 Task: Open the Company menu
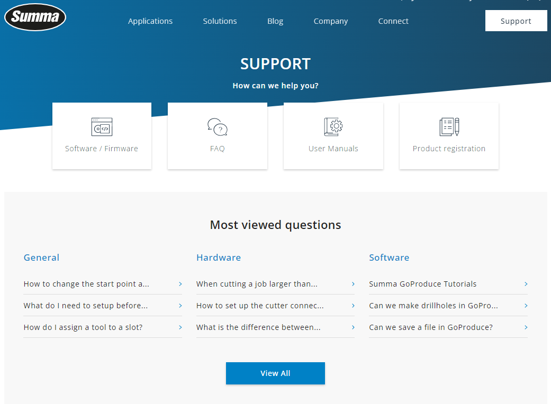331,21
